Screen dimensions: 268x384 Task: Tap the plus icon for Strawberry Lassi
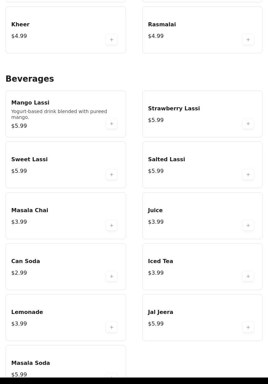click(248, 123)
